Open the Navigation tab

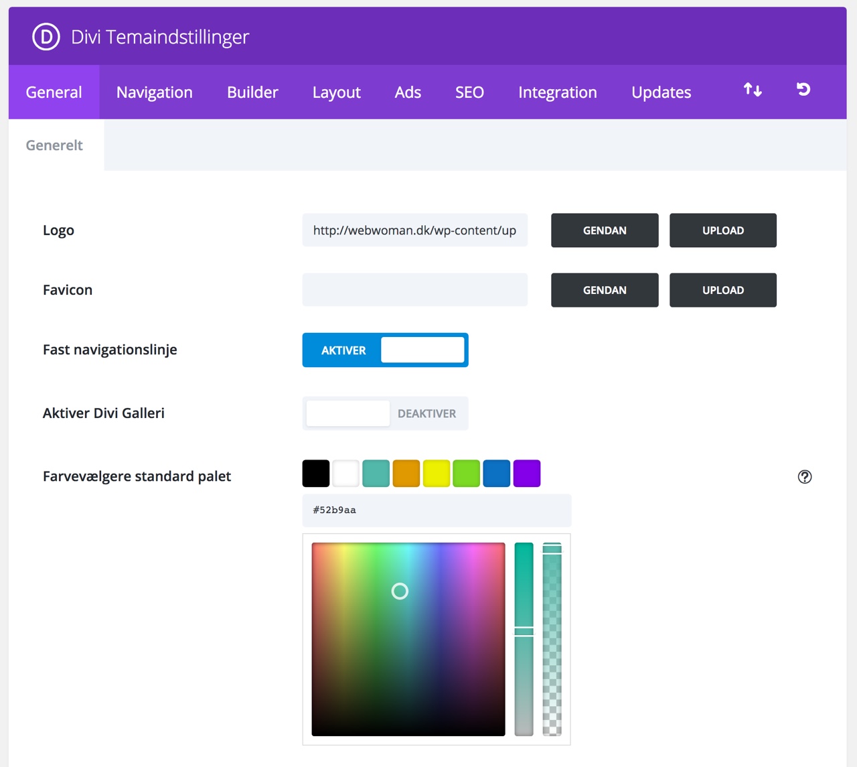coord(155,92)
